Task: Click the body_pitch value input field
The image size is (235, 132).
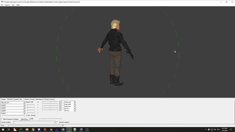Action: 61,104
